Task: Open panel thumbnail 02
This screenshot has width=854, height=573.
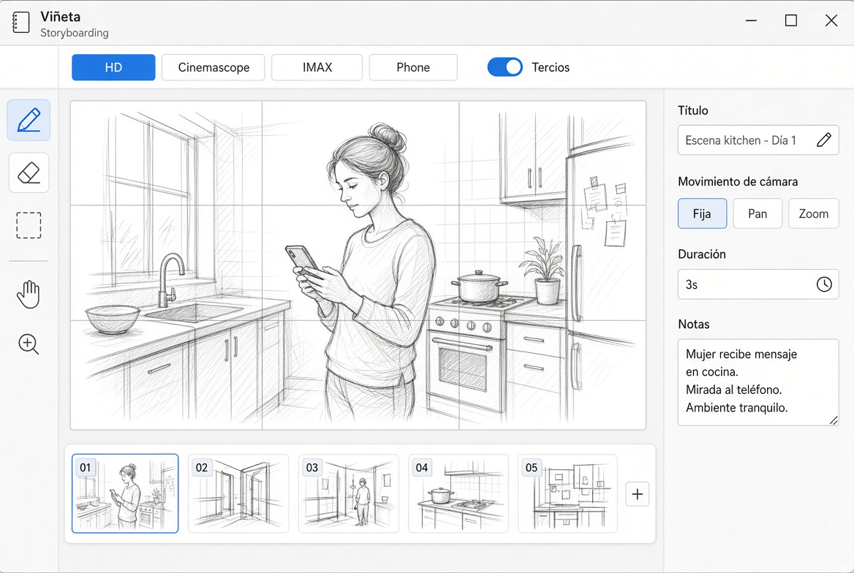Action: [x=238, y=493]
